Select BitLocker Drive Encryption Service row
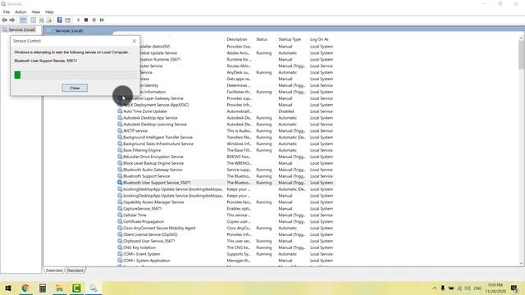 [x=226, y=157]
